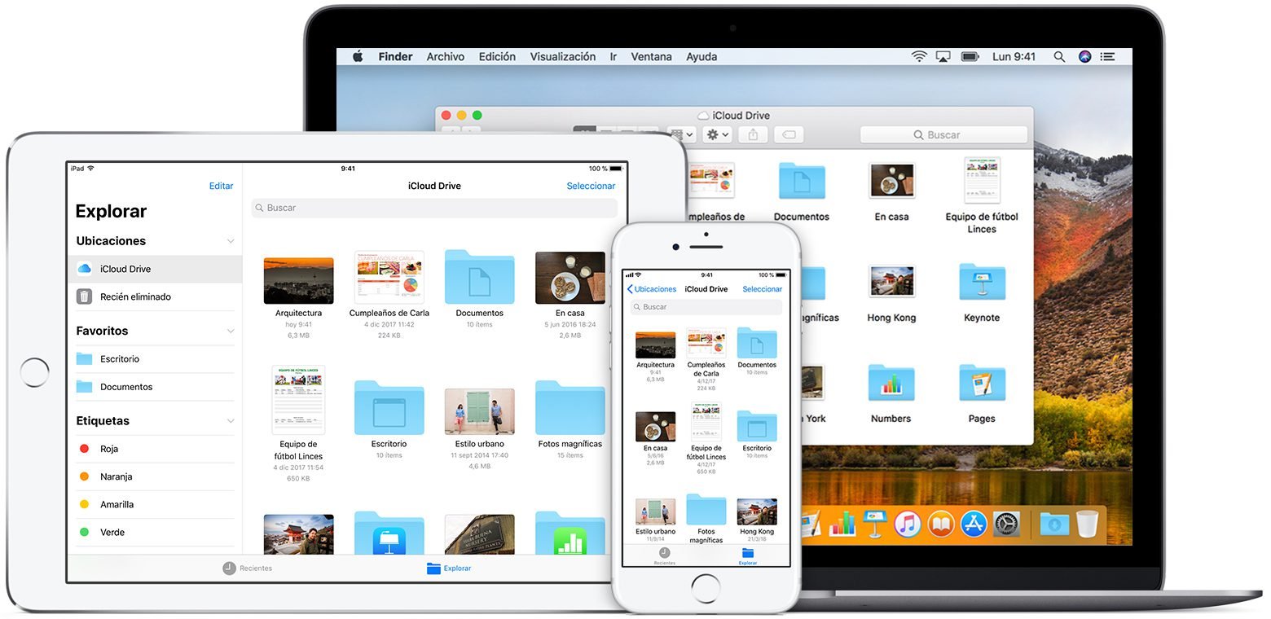Open the Trash in the Mac Dock
The height and width of the screenshot is (619, 1271).
click(1087, 523)
